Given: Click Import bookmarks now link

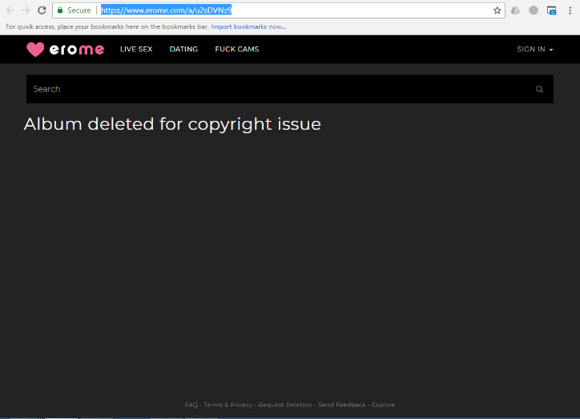Looking at the screenshot, I should click(248, 26).
